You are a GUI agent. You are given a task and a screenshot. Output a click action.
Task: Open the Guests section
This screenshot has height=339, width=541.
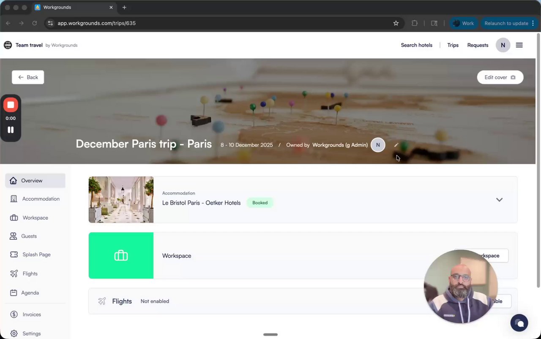(x=35, y=236)
